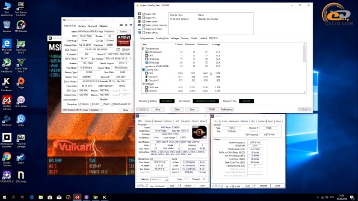The width and height of the screenshot is (358, 201).
Task: Switch to Temperatures tab in AIDA64
Action: click(x=147, y=39)
